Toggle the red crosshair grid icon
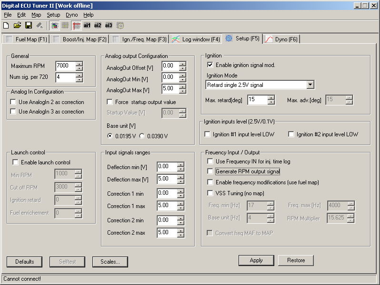Viewport: 380px width, 285px height. tap(76, 25)
